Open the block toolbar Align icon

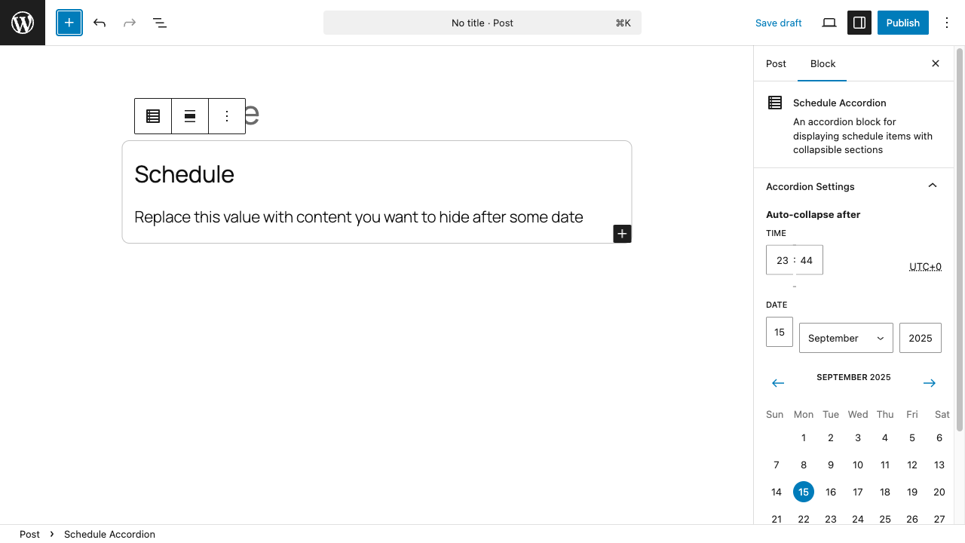click(190, 116)
